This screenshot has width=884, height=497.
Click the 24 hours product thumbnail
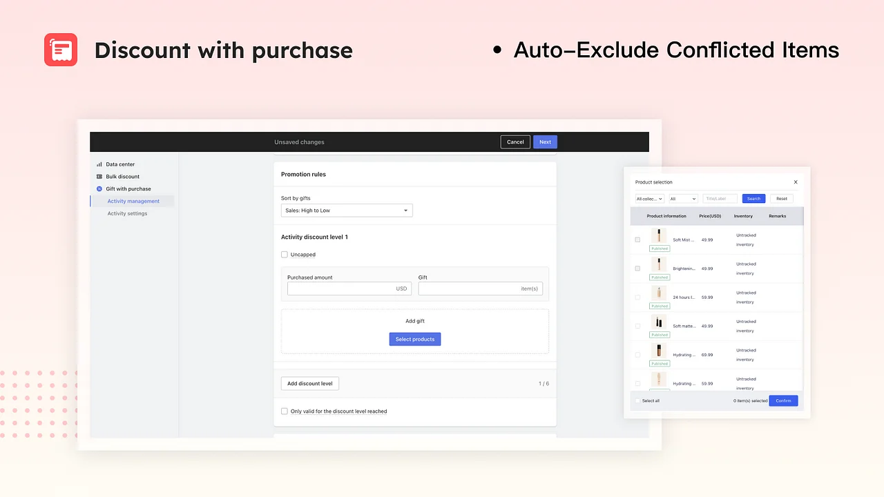point(659,293)
